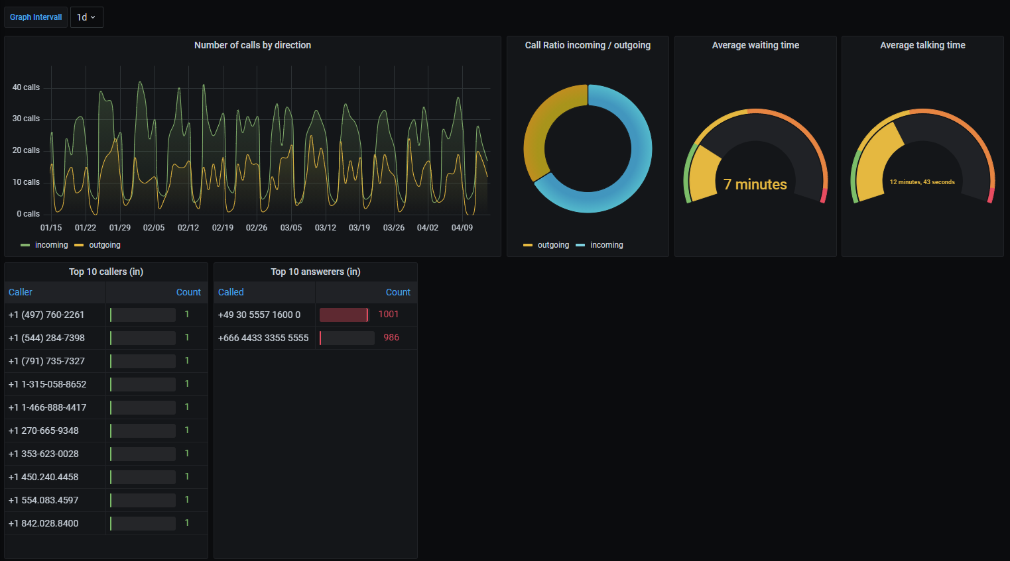Select caller +1 554.083.4597
1010x561 pixels.
(x=43, y=500)
